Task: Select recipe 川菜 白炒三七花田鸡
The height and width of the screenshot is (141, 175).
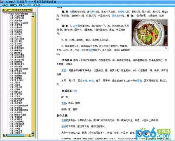Action: [x=19, y=23]
